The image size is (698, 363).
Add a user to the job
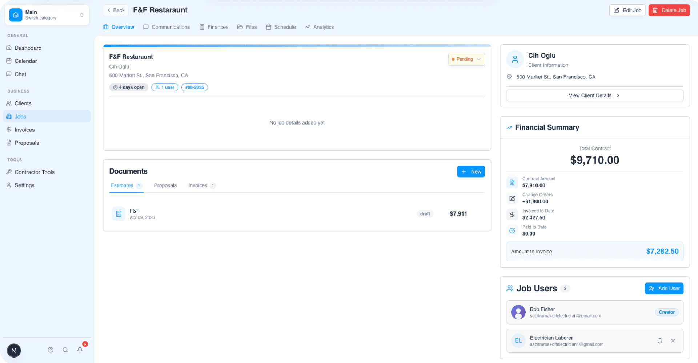(x=664, y=288)
